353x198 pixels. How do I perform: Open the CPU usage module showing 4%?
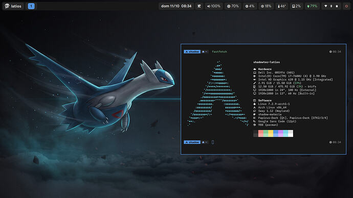coord(250,6)
